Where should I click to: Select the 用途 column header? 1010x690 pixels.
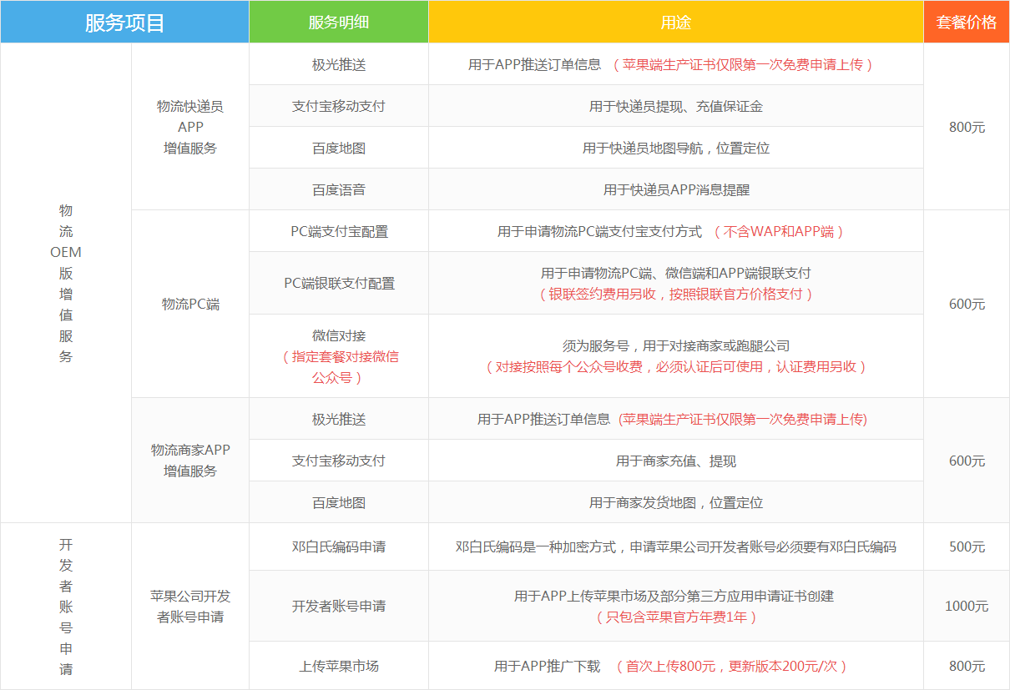point(674,22)
